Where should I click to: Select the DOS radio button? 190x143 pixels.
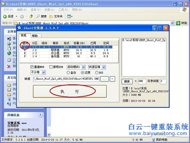pyautogui.click(x=97, y=72)
